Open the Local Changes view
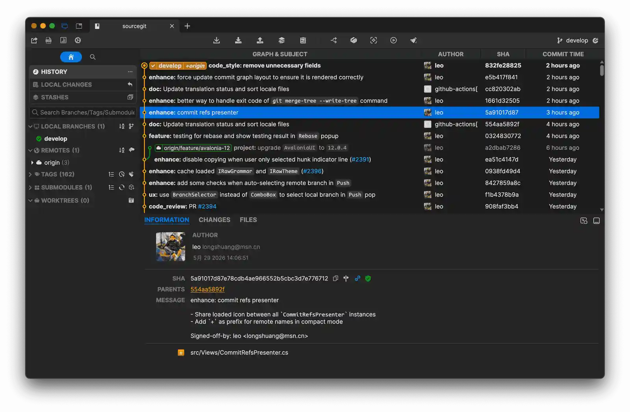The image size is (630, 412). coord(83,85)
